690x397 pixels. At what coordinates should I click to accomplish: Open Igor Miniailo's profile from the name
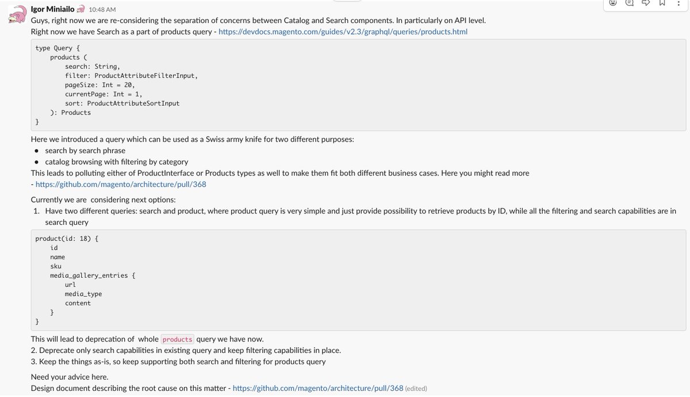pyautogui.click(x=53, y=9)
